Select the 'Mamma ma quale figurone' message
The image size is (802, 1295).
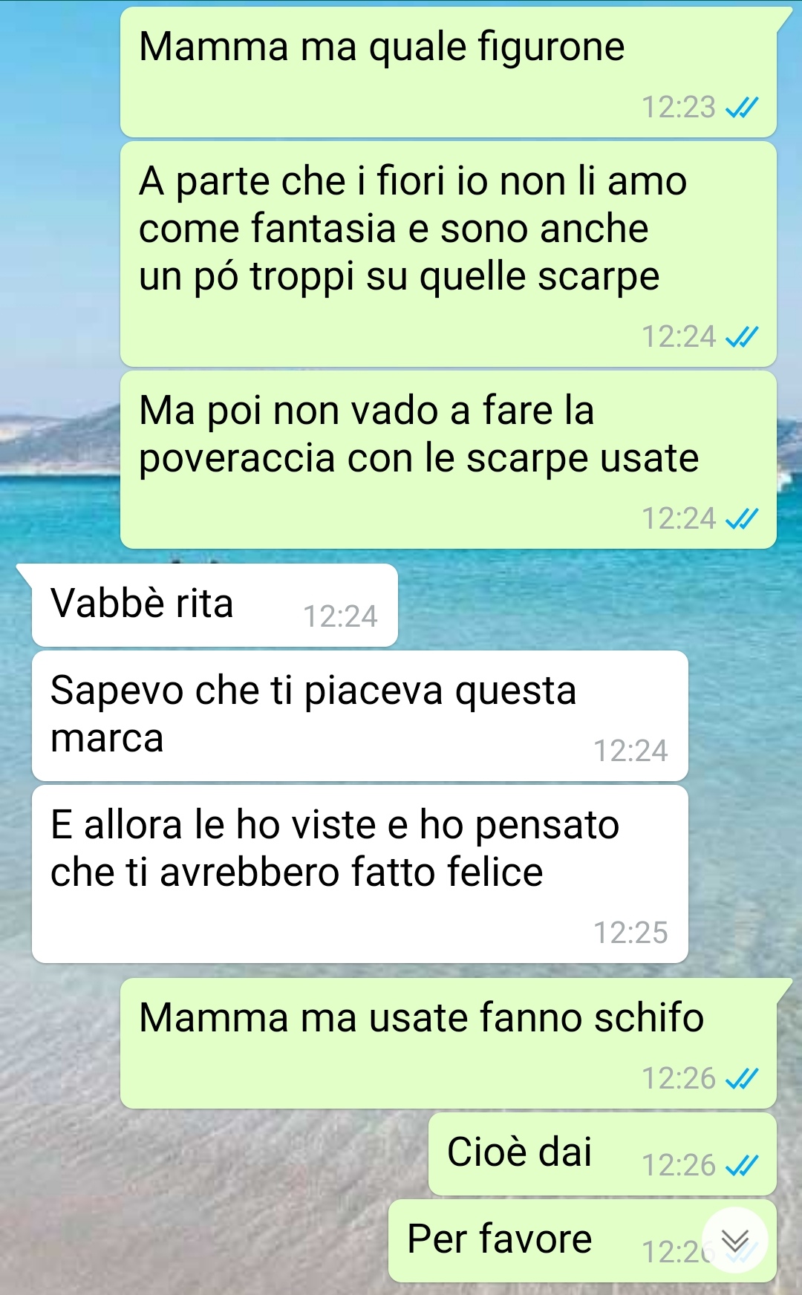tap(449, 72)
